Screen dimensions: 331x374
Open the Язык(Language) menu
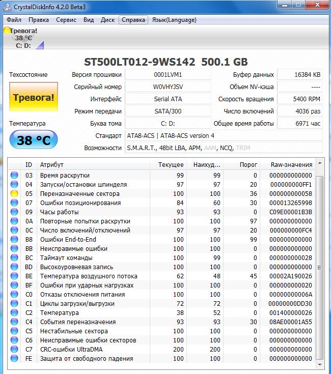pos(174,20)
